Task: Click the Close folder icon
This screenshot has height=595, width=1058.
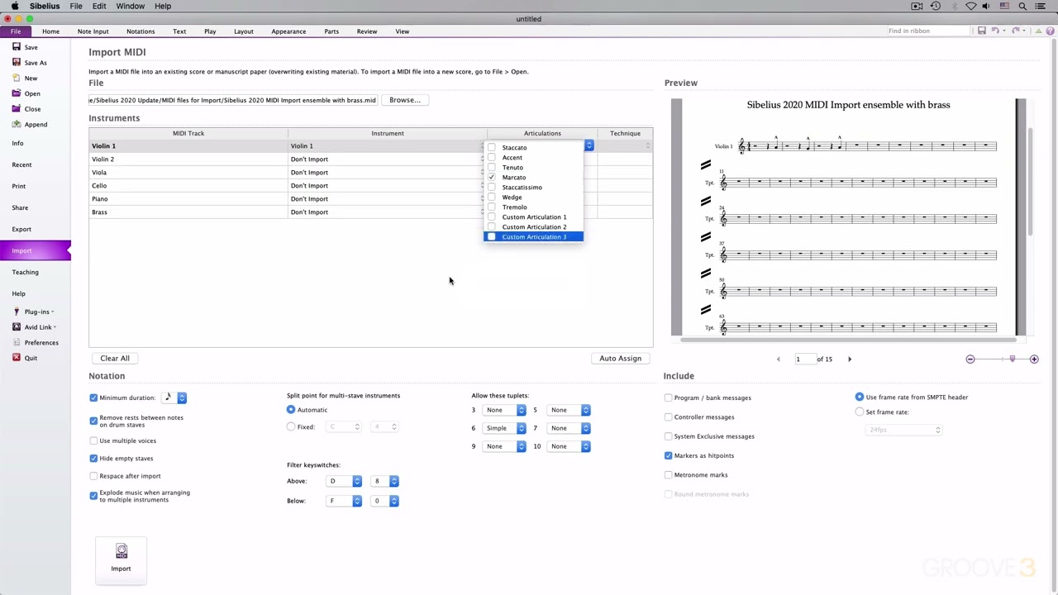Action: 17,108
